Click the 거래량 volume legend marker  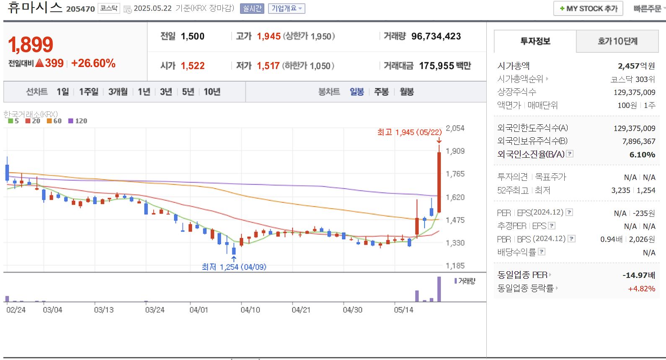[456, 281]
